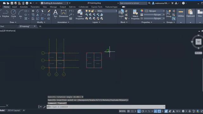Click the Erase tool icon

point(49,11)
